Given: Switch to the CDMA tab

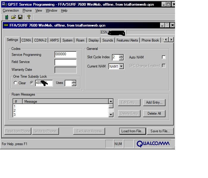Looking at the screenshot, I should pyautogui.click(x=26, y=40).
